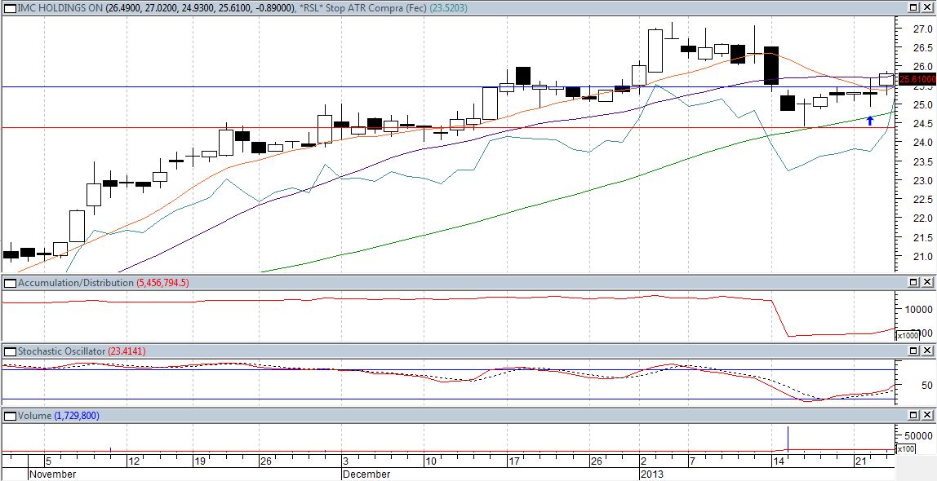This screenshot has width=937, height=481.
Task: Maximize the IMC HOLDINGS price panel
Action: [x=914, y=7]
